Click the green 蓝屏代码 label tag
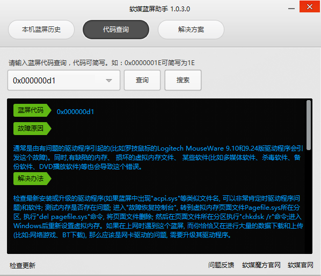The width and height of the screenshot is (321, 276). tap(32, 110)
